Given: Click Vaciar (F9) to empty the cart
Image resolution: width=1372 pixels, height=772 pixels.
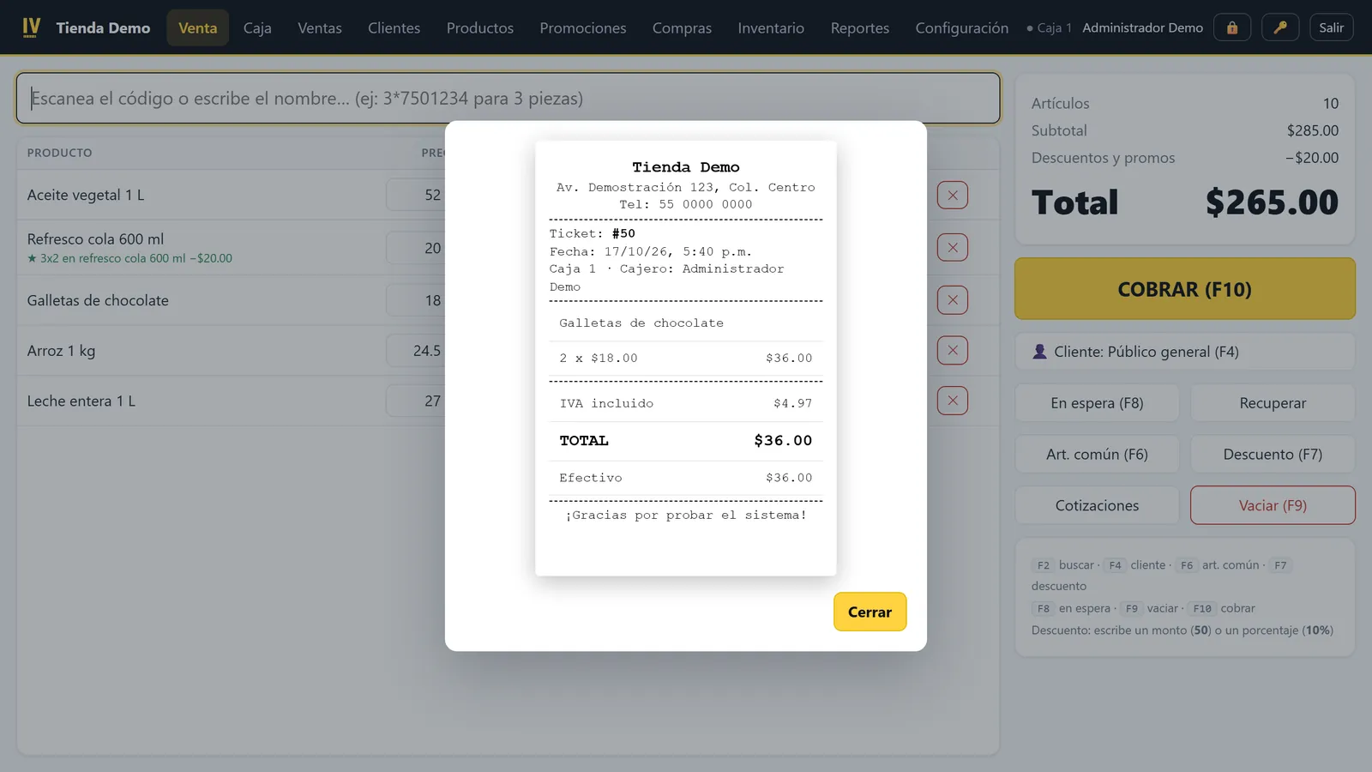Looking at the screenshot, I should (x=1273, y=505).
